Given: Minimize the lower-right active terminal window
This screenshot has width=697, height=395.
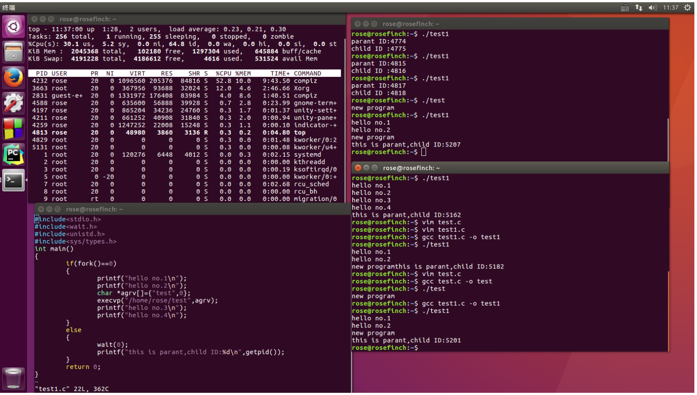Looking at the screenshot, I should click(366, 168).
